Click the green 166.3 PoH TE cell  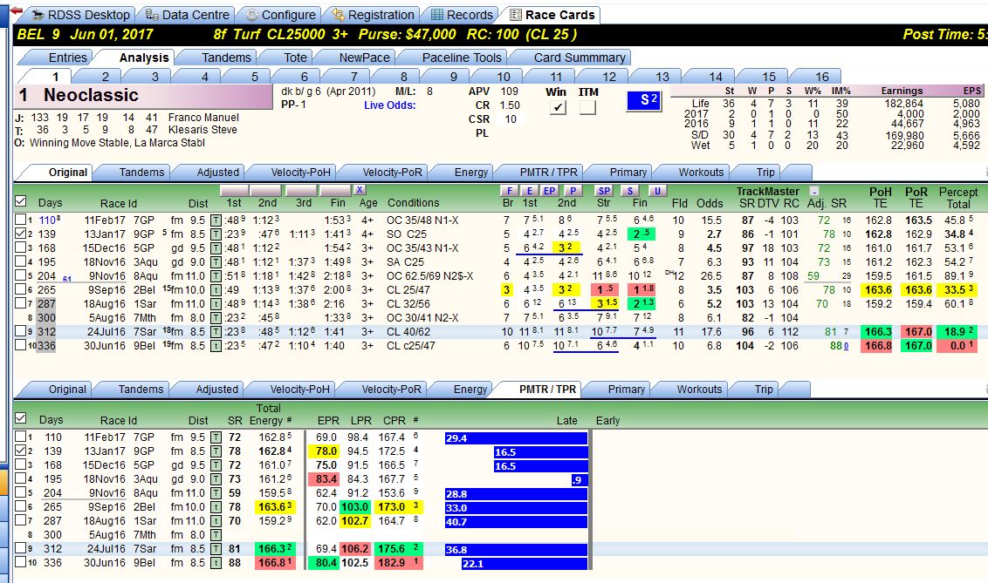(x=878, y=332)
